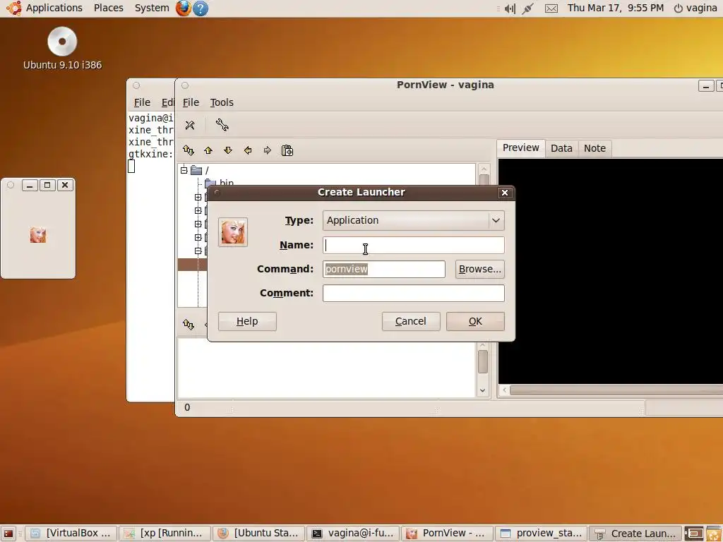The image size is (723, 542).
Task: Click the preview horizontal scrollbar left arrow
Action: click(x=504, y=390)
